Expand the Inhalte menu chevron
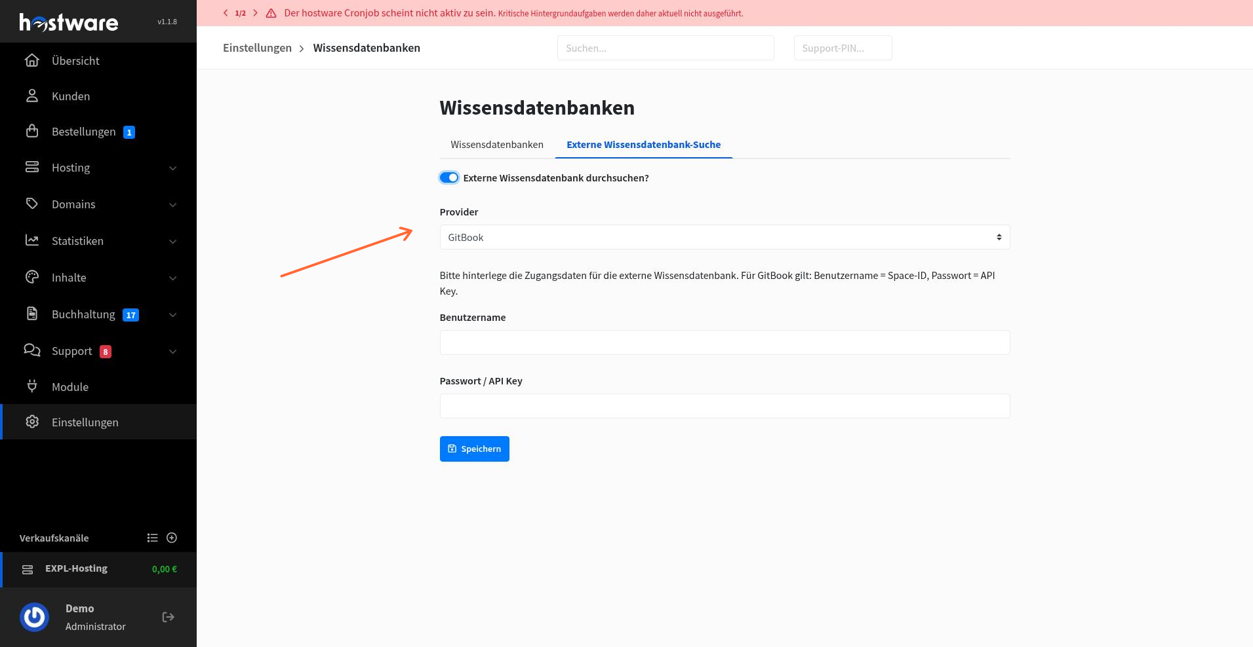The width and height of the screenshot is (1253, 647). [x=173, y=278]
